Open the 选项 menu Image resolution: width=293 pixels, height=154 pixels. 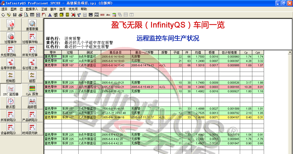(62, 9)
